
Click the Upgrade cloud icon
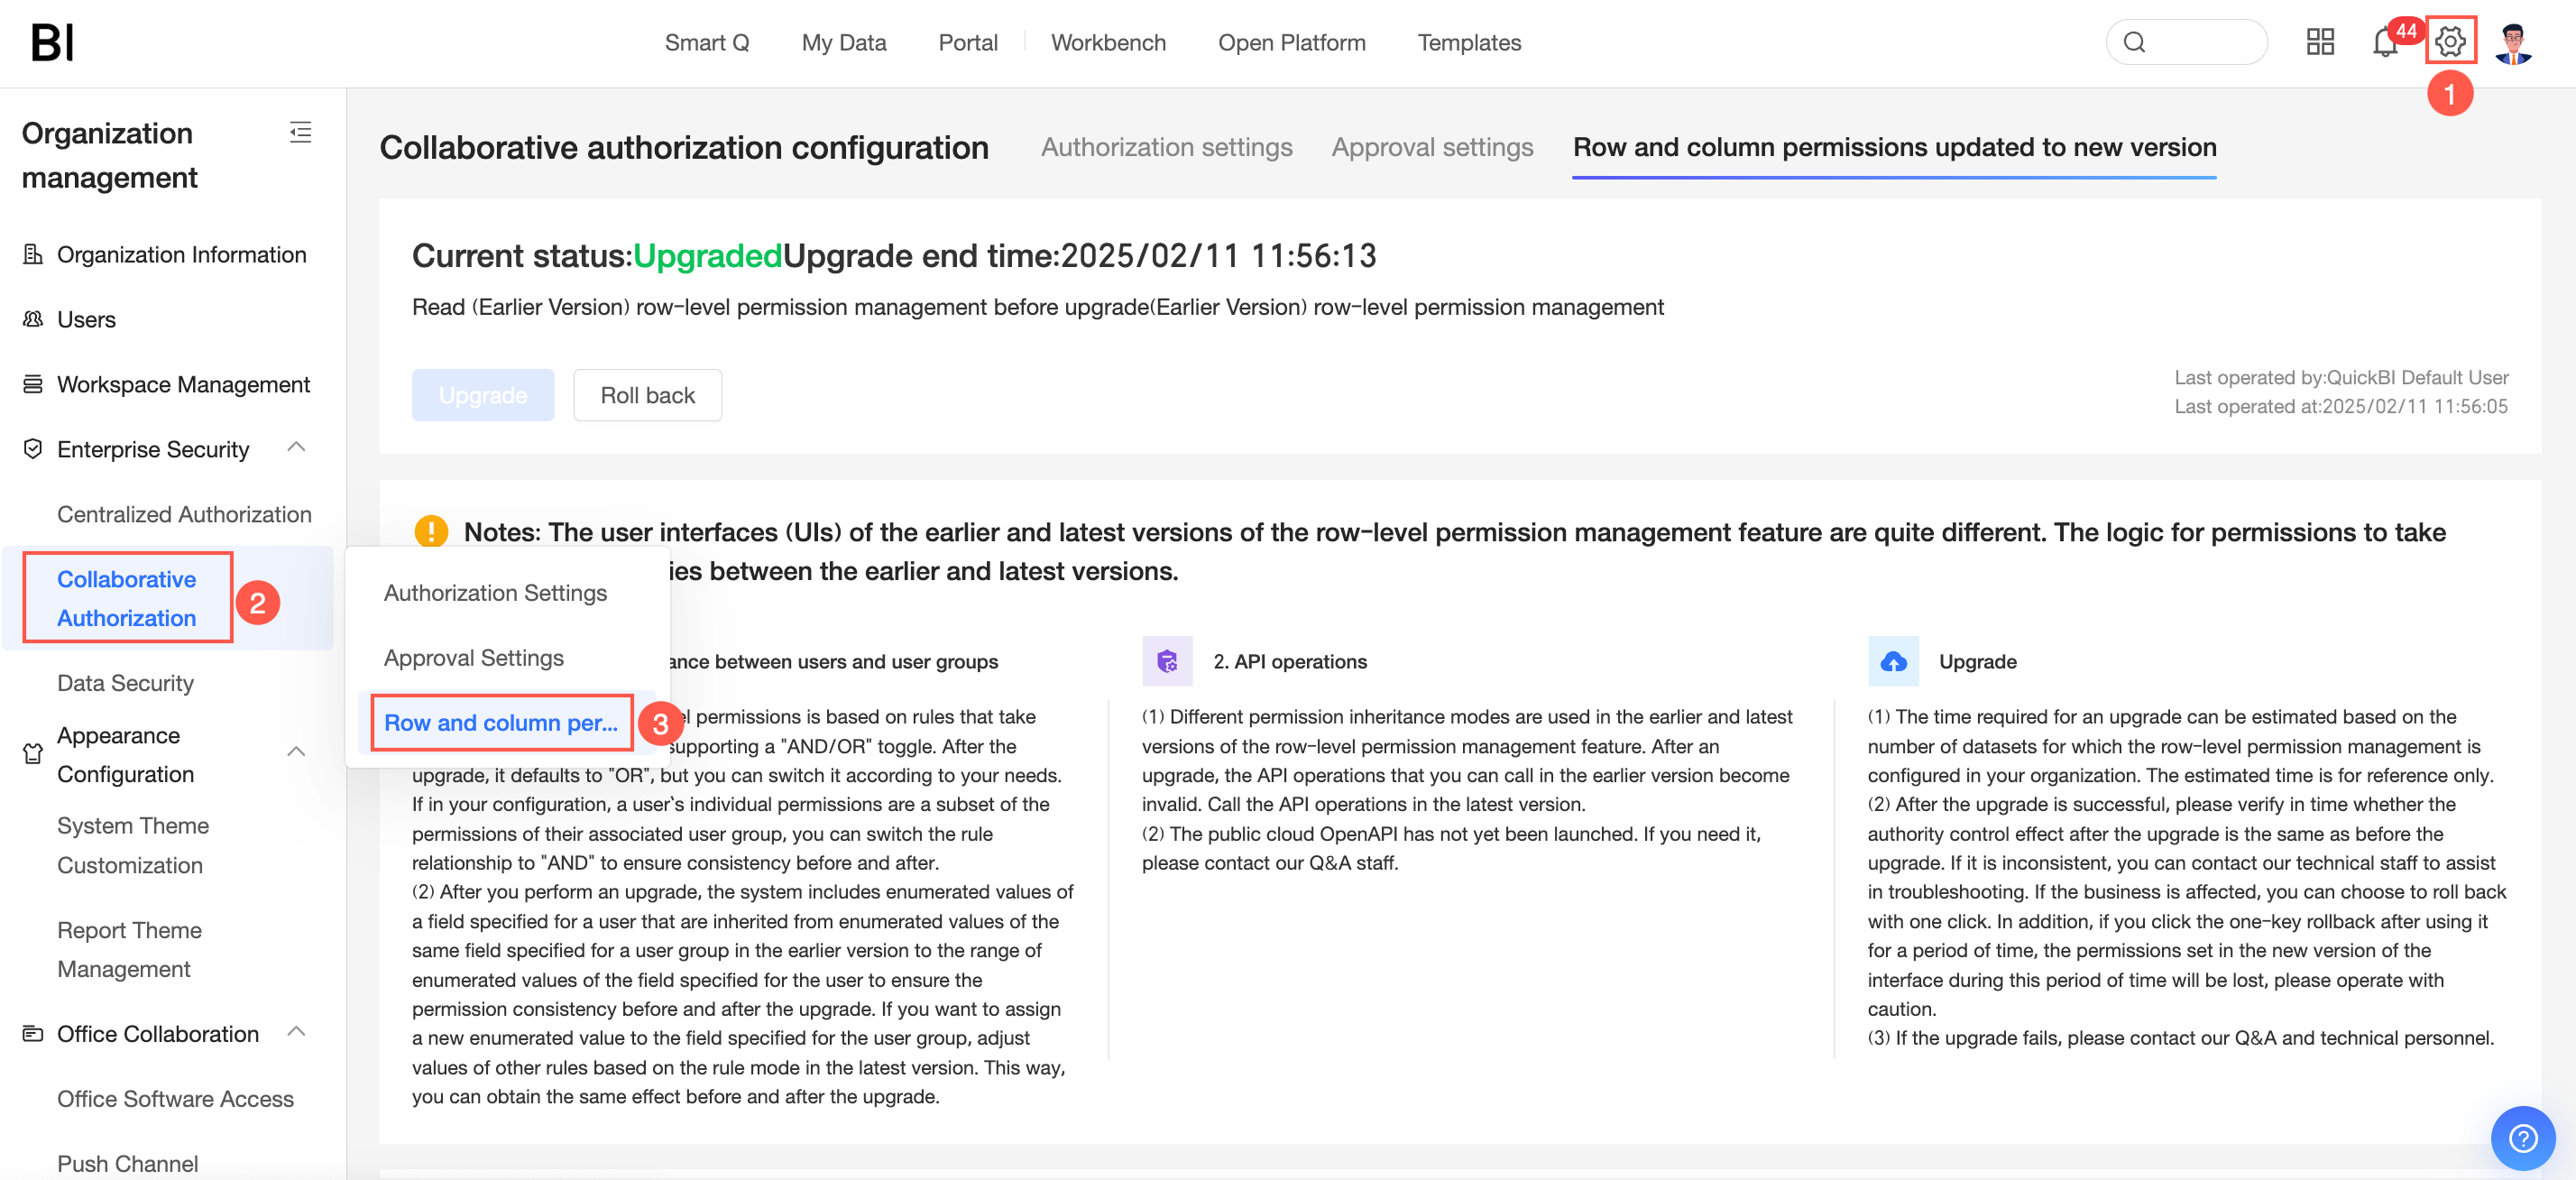point(1892,661)
